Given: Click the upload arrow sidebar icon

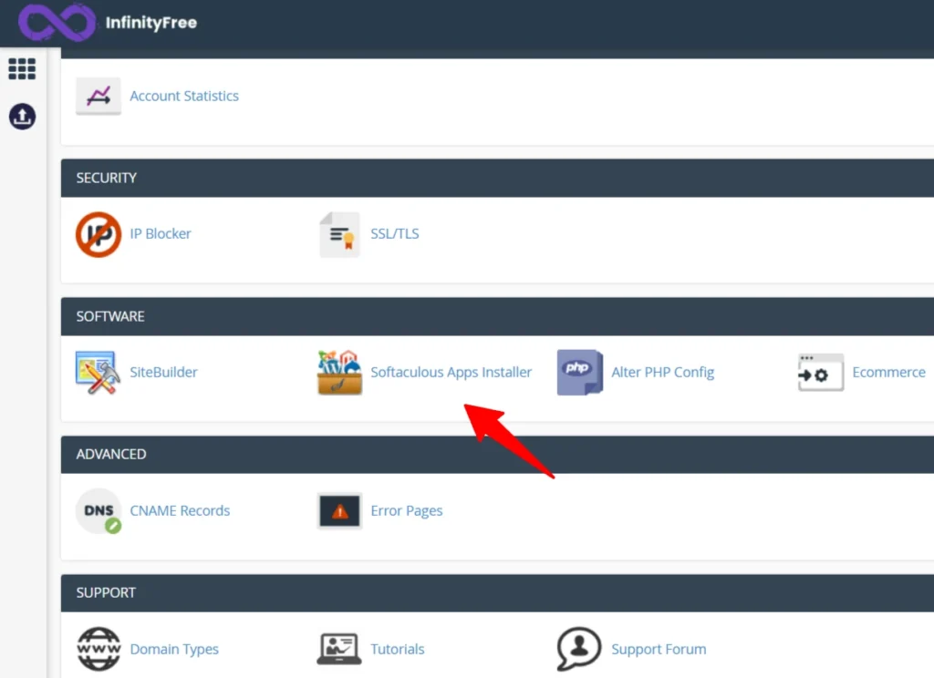Looking at the screenshot, I should 22,116.
